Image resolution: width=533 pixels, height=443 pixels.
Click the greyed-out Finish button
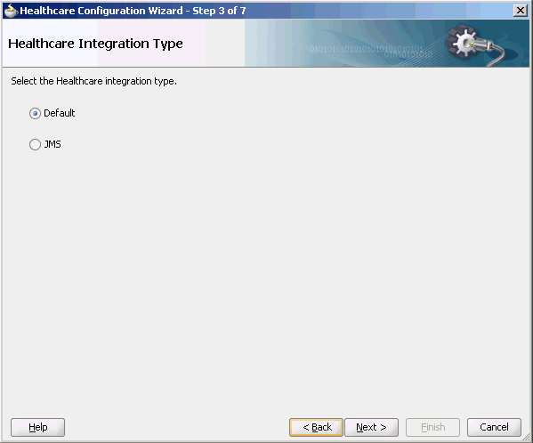432,427
